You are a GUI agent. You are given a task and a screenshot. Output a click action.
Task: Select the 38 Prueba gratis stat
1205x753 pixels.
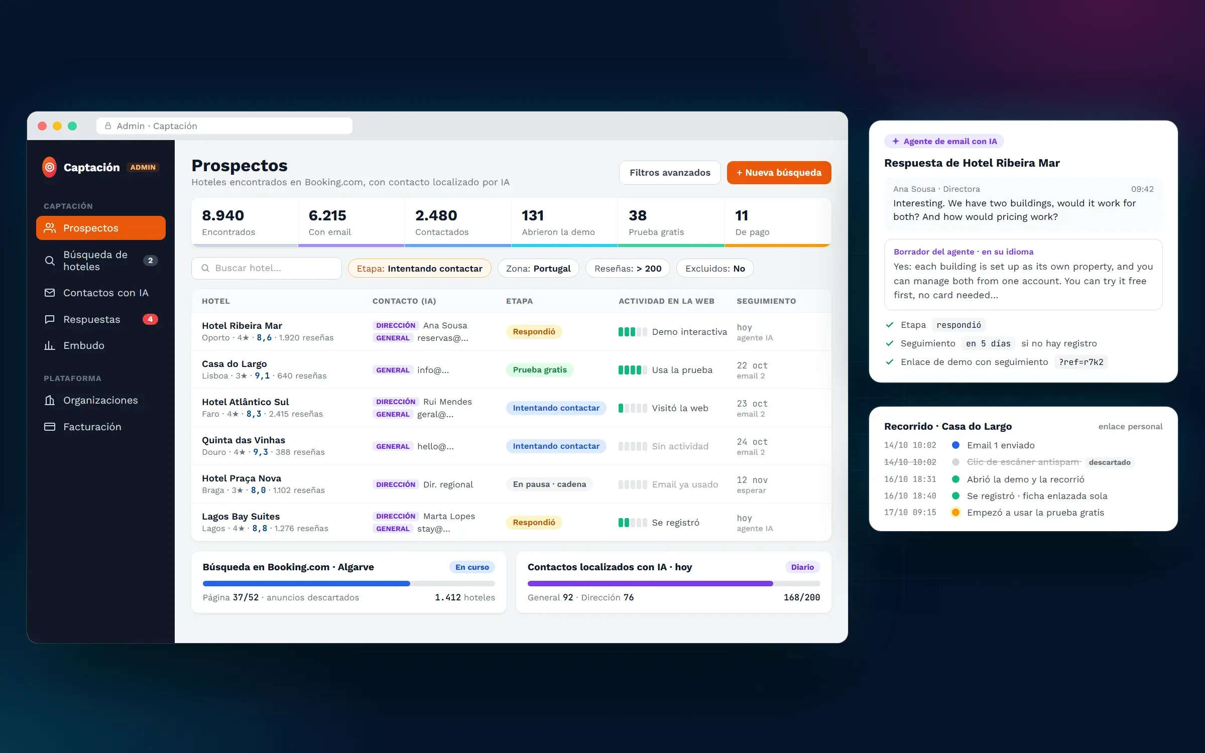click(x=671, y=222)
